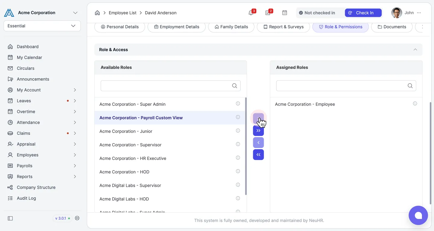This screenshot has height=231, width=434.
Task: Click the search icon in Available Roles
Action: 234,86
